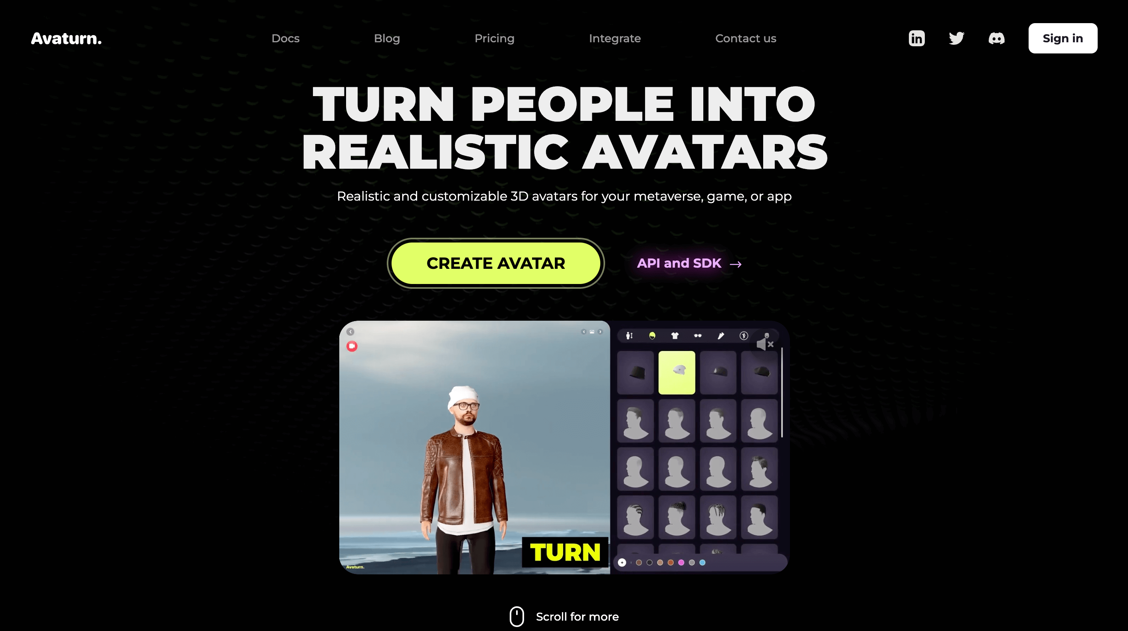Image resolution: width=1128 pixels, height=631 pixels.
Task: Click the Avaturn logo to go home
Action: click(66, 38)
